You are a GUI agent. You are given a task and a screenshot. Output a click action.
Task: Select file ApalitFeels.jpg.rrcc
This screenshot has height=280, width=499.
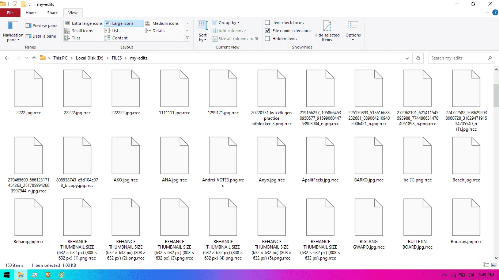click(320, 160)
